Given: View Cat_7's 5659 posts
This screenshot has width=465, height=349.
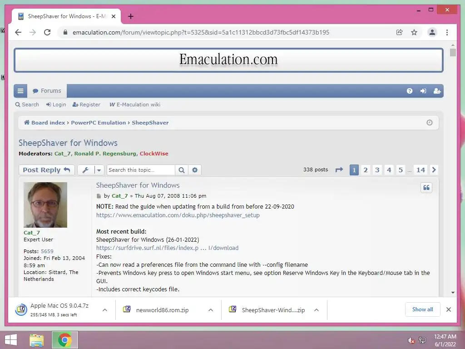Looking at the screenshot, I should click(x=47, y=251).
